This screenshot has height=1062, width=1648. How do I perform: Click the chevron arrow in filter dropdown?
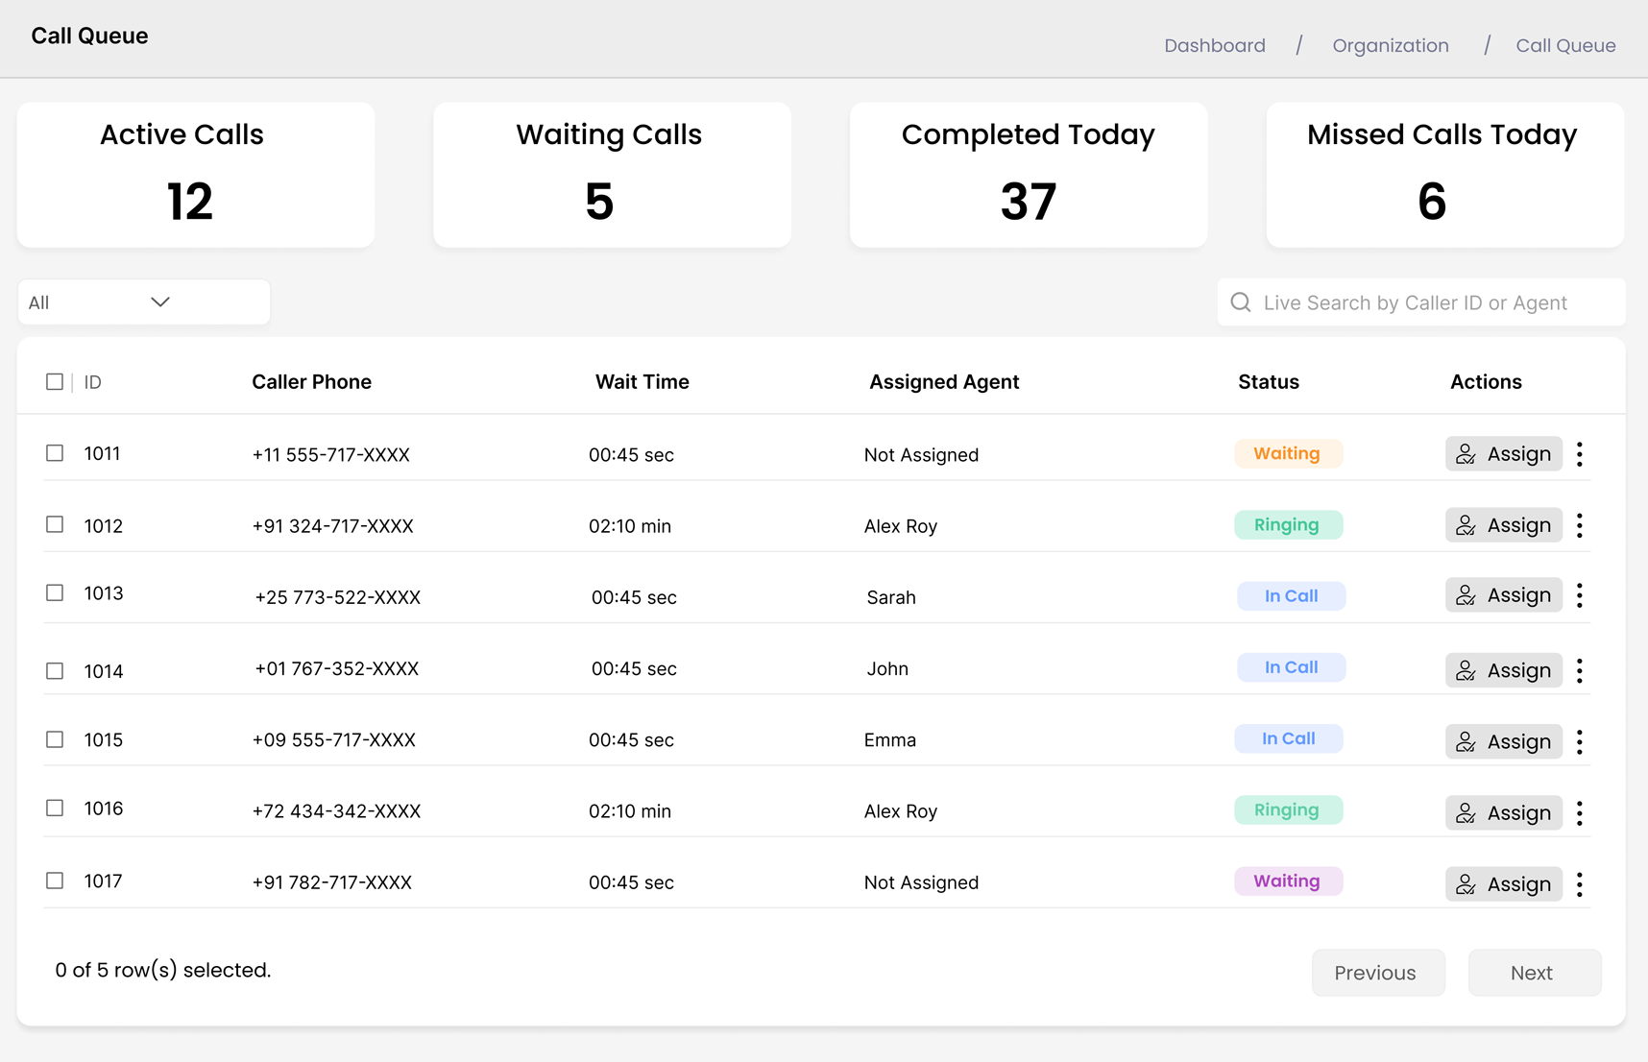point(160,302)
